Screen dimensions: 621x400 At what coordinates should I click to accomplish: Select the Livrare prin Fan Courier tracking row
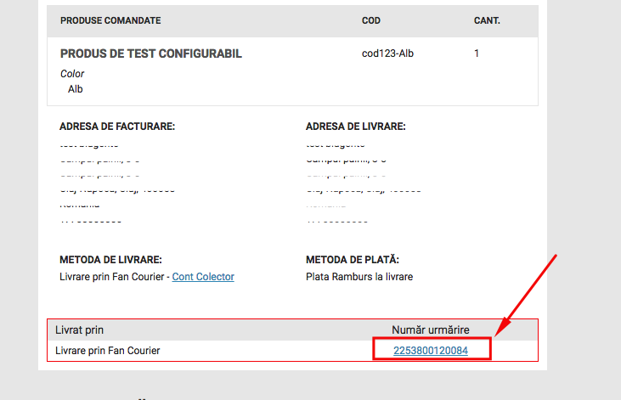pos(293,351)
